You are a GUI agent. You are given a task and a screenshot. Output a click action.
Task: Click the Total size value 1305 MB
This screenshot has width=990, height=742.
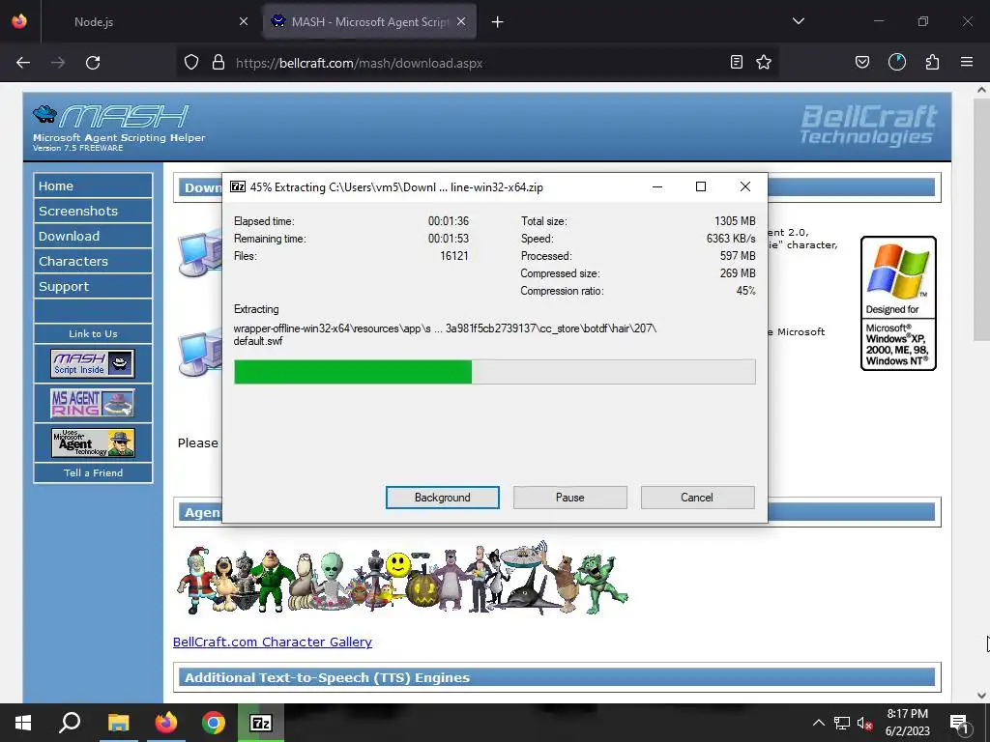pyautogui.click(x=735, y=221)
